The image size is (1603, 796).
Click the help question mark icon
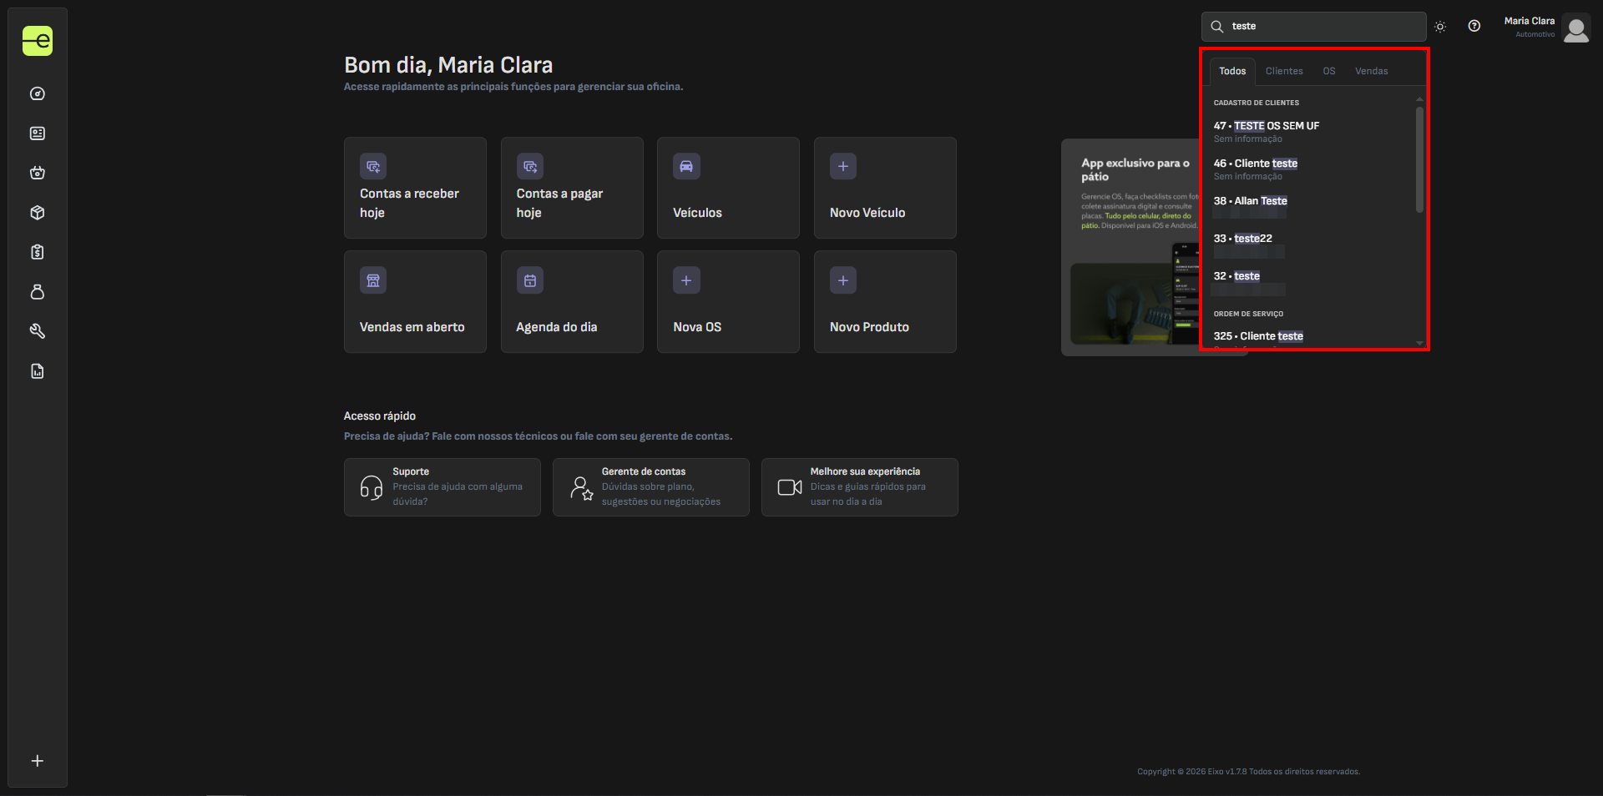point(1474,26)
